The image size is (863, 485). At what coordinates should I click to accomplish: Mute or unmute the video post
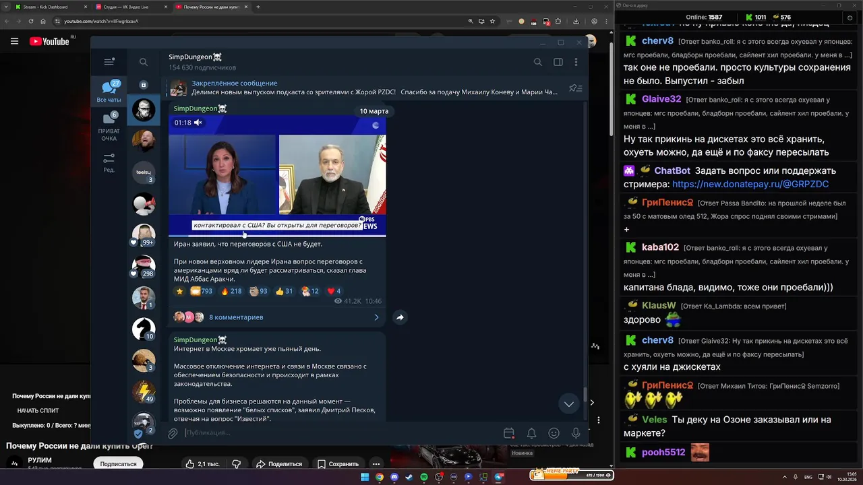pyautogui.click(x=198, y=123)
